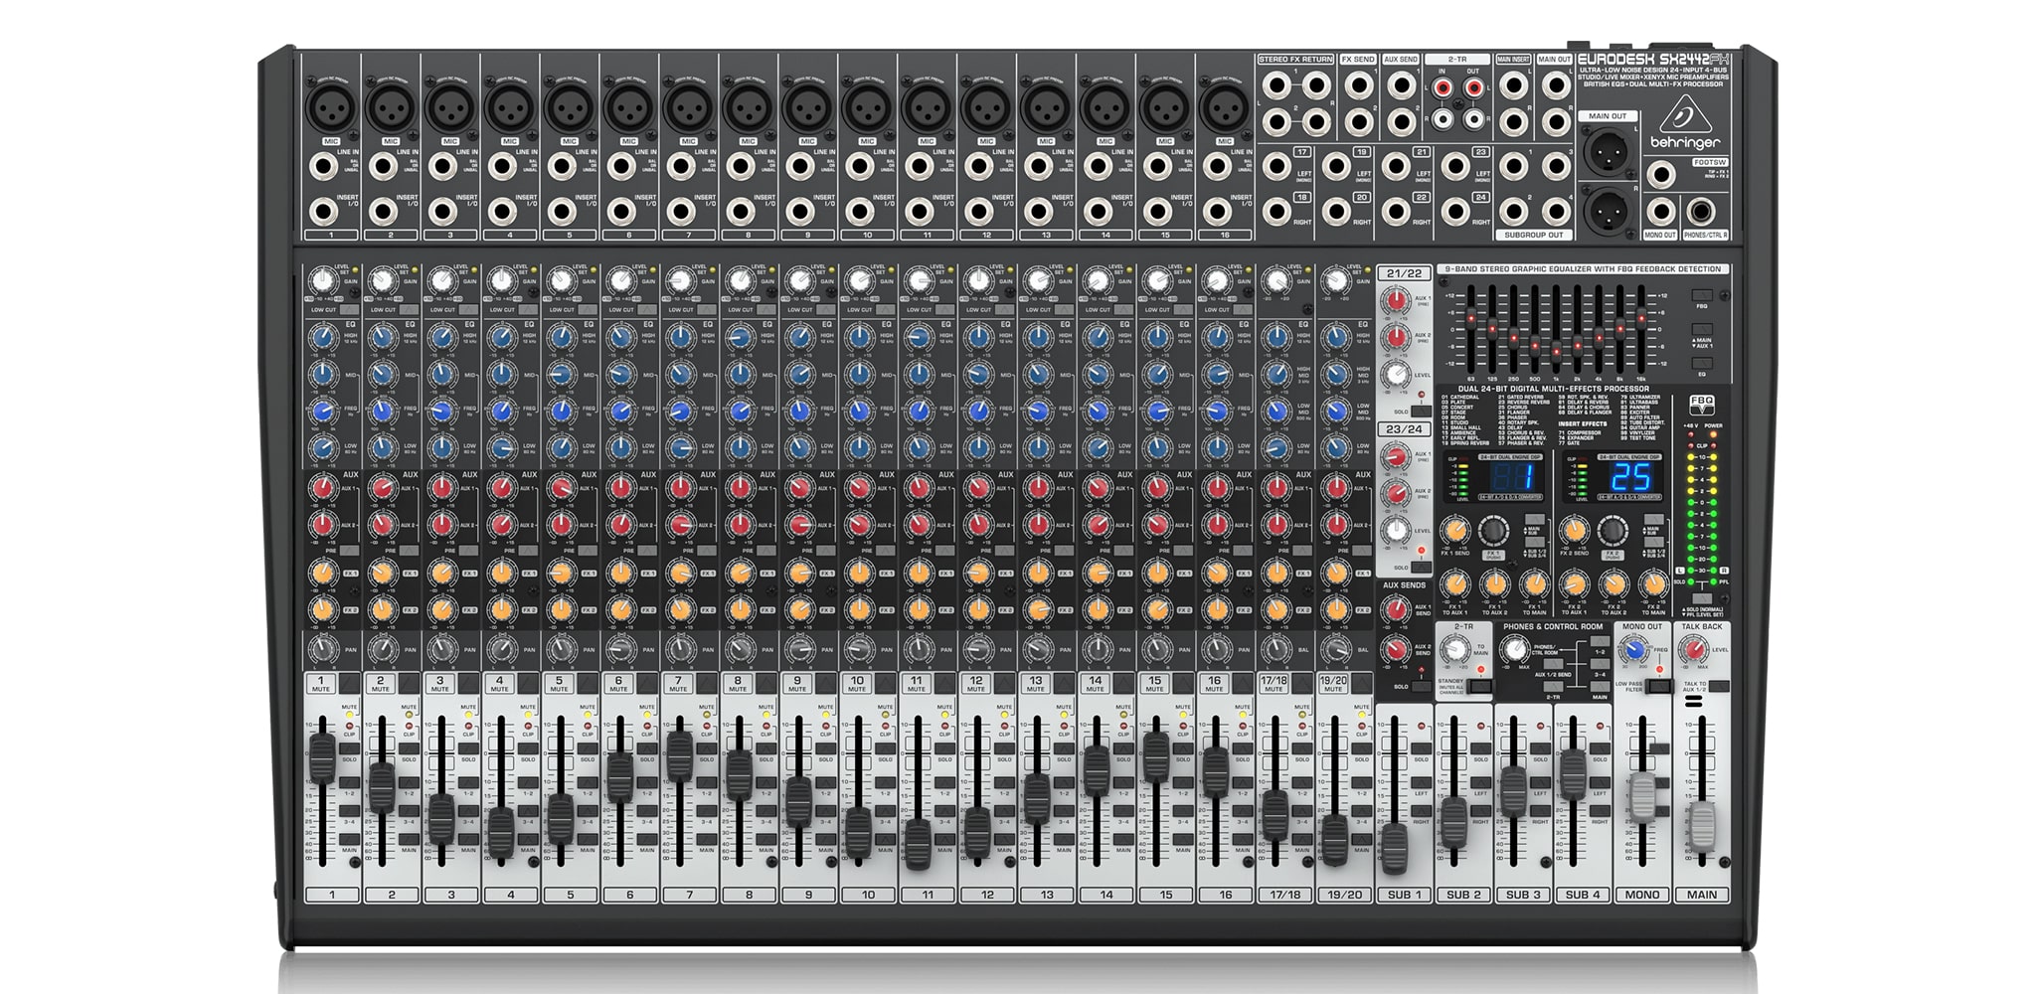The image size is (2036, 994).
Task: Turn the FREQ knob in the MONO OUT section
Action: pos(1632,650)
